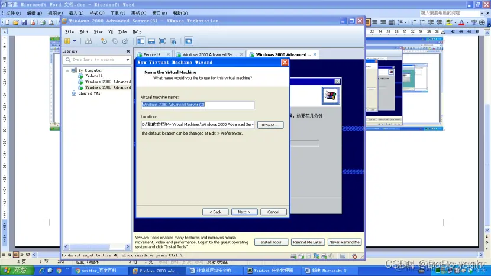Open Word's Line Spacing dropdown arrow
Viewport: 491px width, 276px height.
click(x=405, y=22)
